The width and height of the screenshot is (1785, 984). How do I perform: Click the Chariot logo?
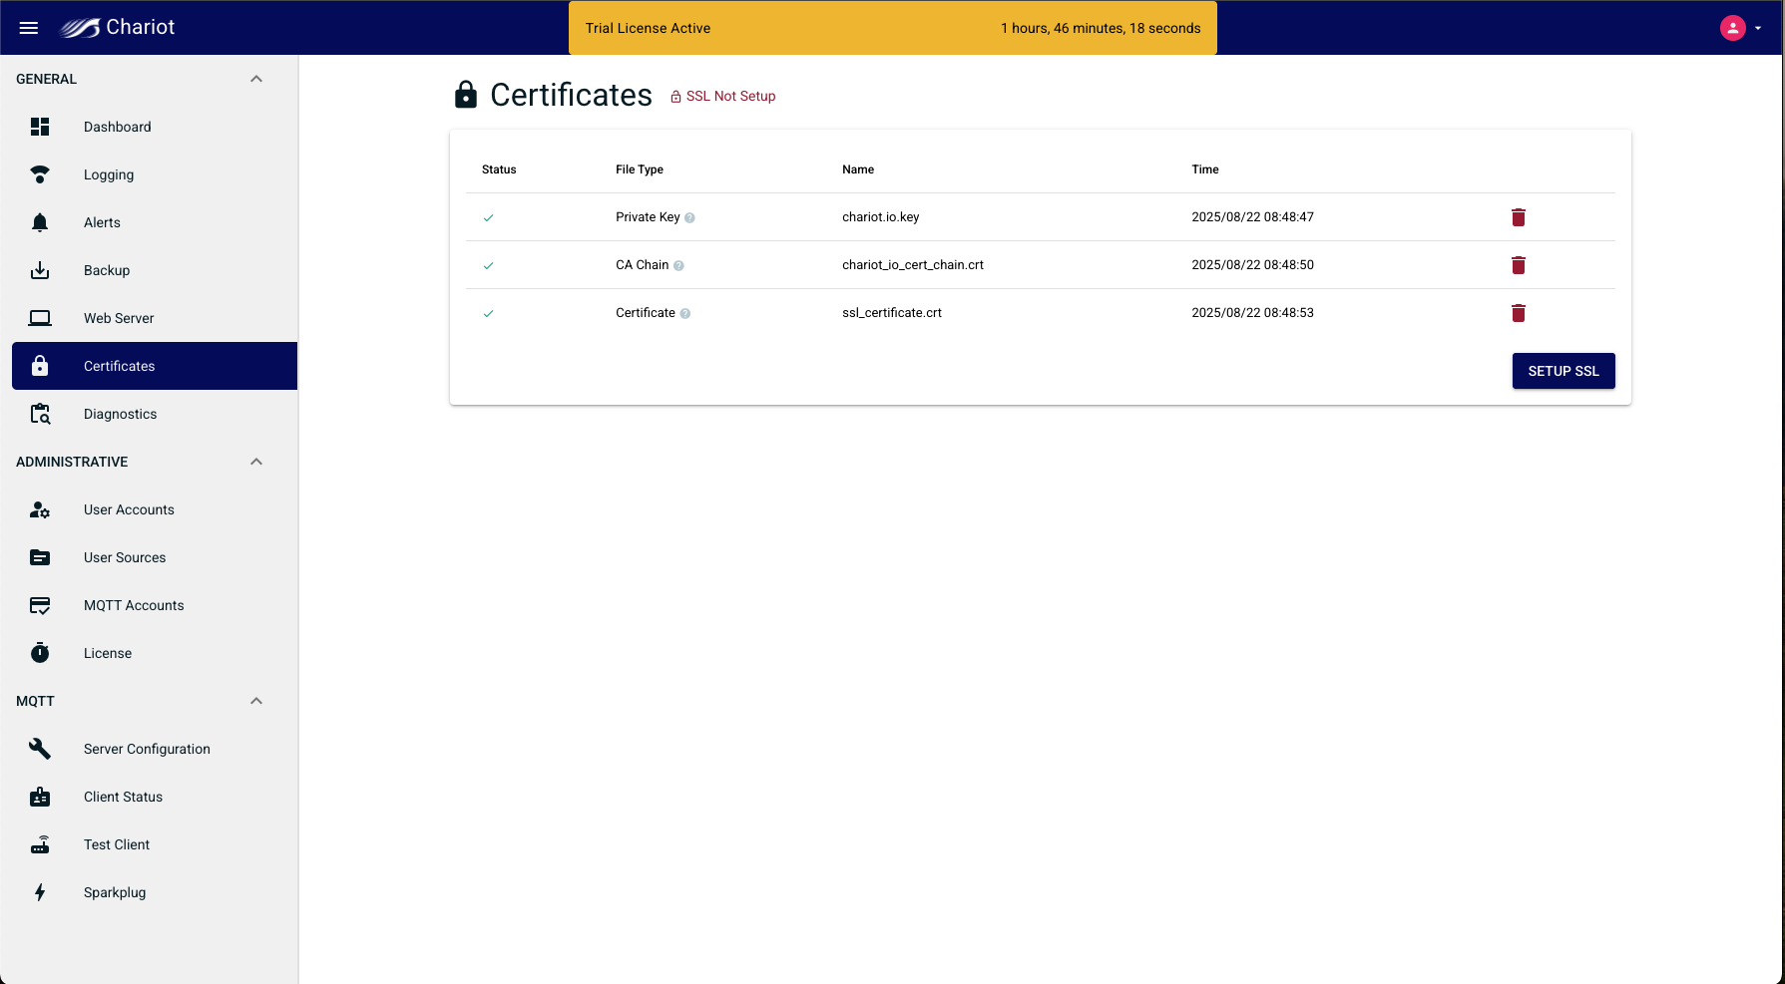pyautogui.click(x=118, y=28)
